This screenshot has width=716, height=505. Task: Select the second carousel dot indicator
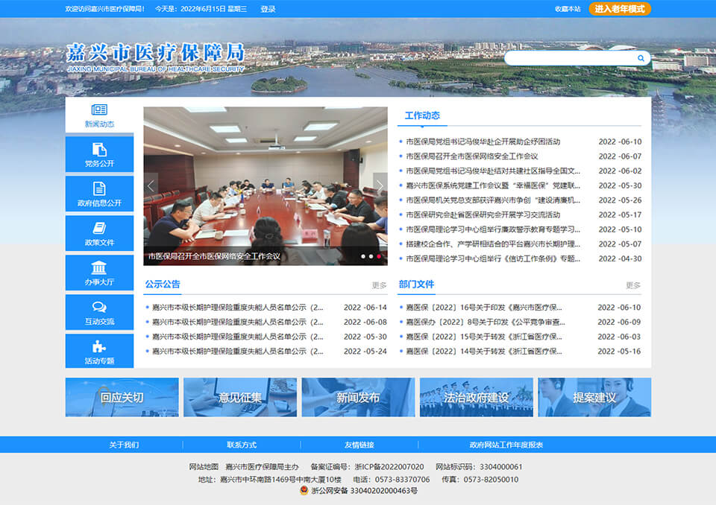tap(371, 256)
